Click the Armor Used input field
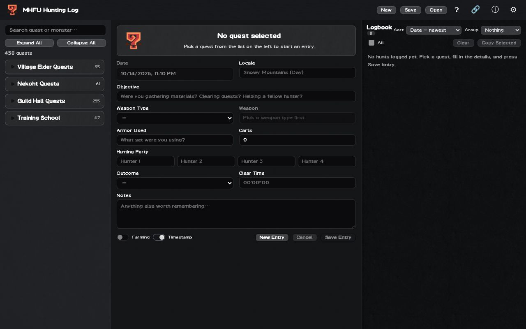 [175, 140]
